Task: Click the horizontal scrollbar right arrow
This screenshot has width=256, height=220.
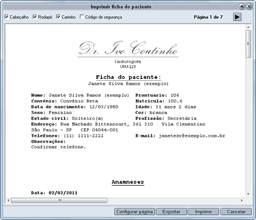Action: (242, 200)
